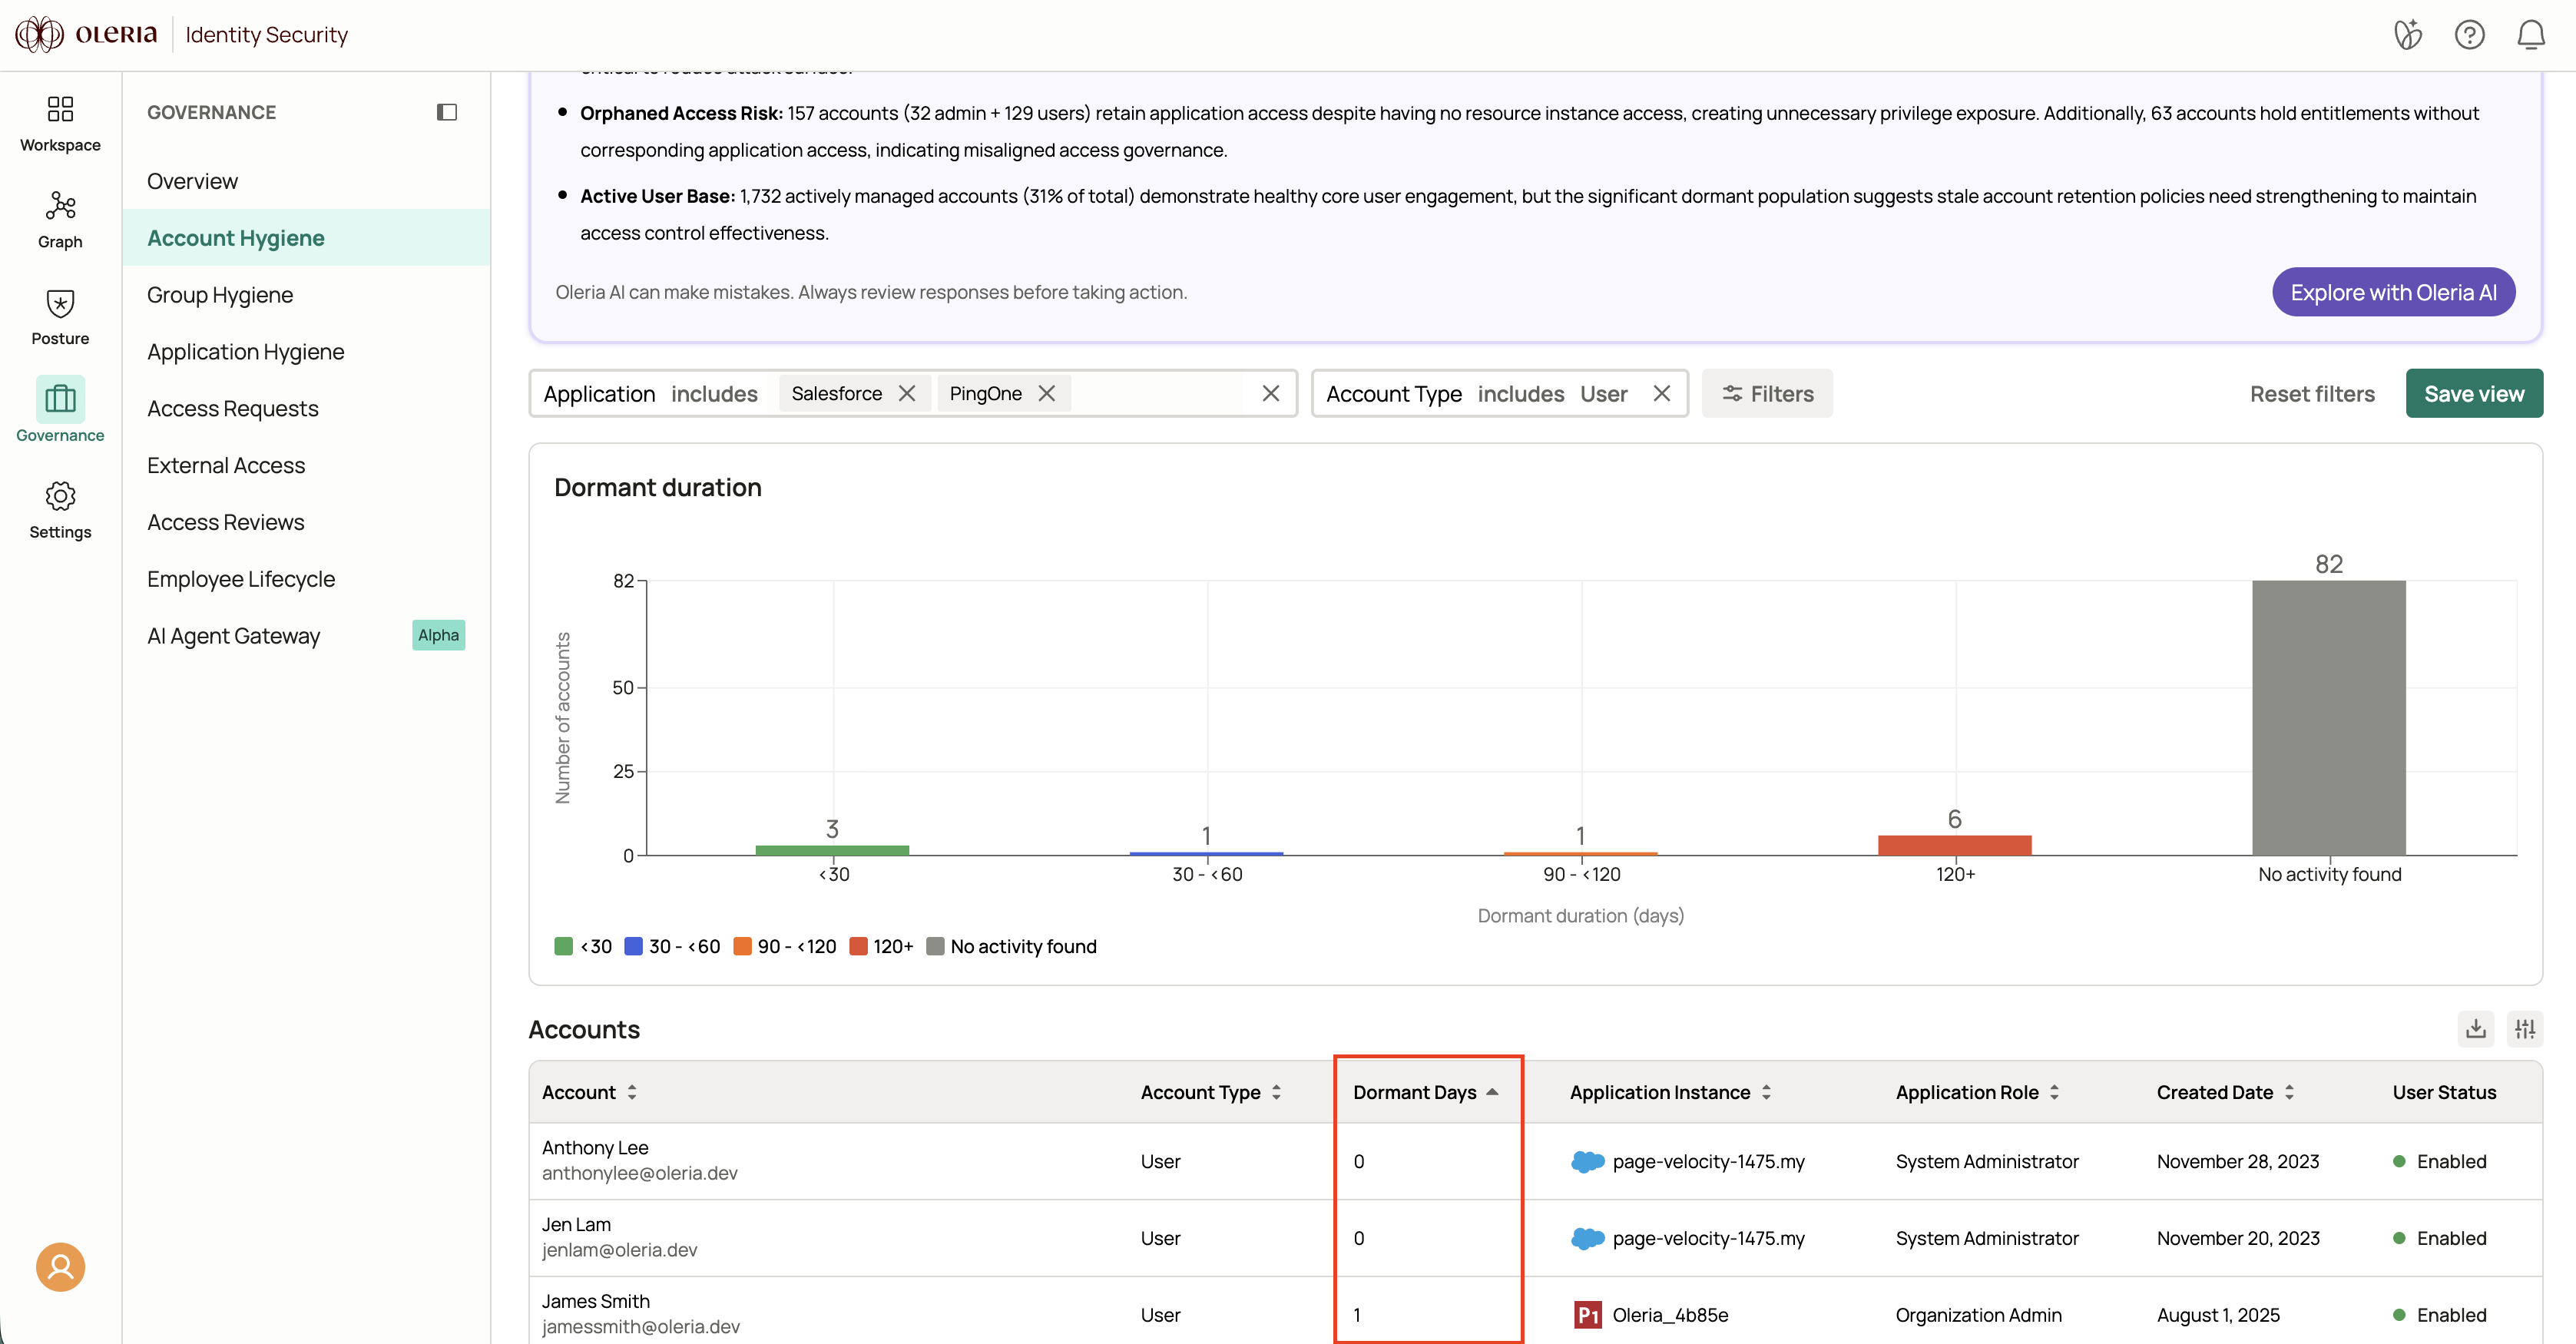
Task: Open the Jen Lam account
Action: coord(576,1225)
